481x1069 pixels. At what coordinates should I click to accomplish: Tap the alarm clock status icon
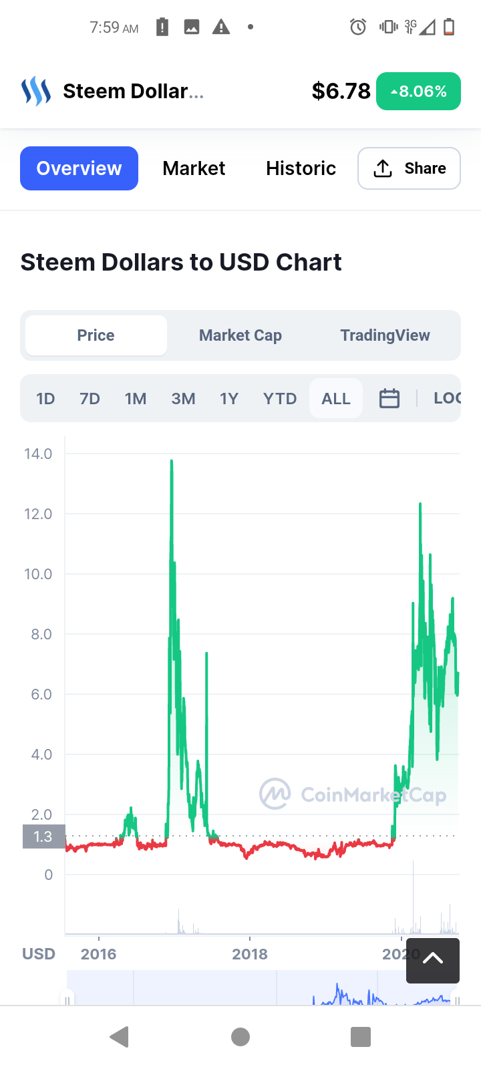click(x=358, y=27)
